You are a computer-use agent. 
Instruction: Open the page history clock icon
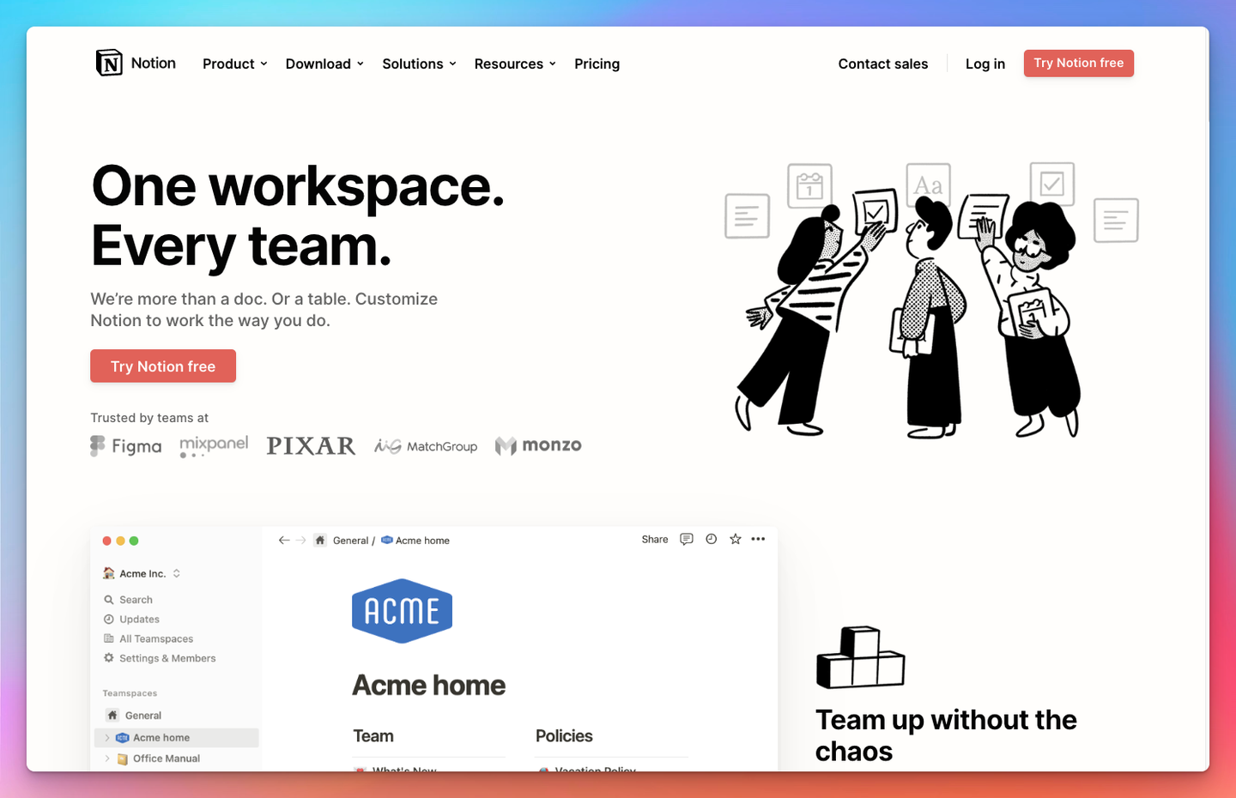711,540
